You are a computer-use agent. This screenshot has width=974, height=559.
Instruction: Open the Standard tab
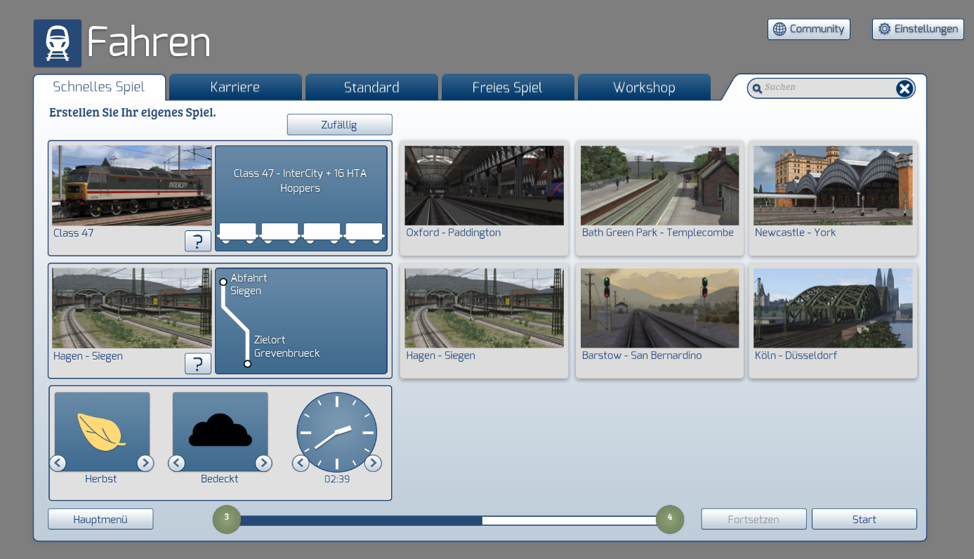[x=371, y=87]
